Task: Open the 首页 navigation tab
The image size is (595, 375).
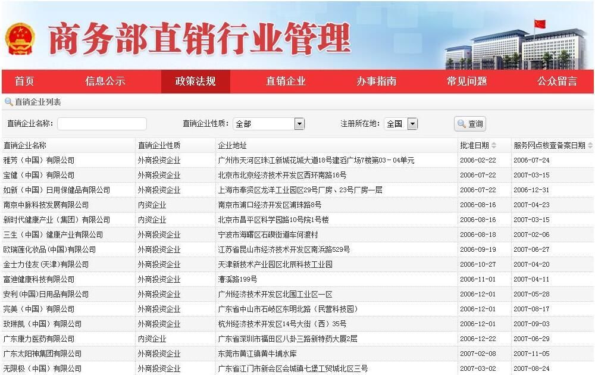Action: pyautogui.click(x=24, y=82)
